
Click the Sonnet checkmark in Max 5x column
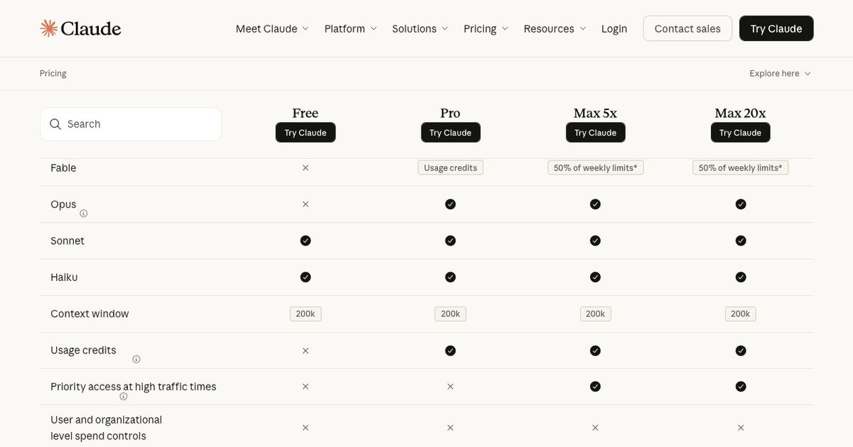595,241
